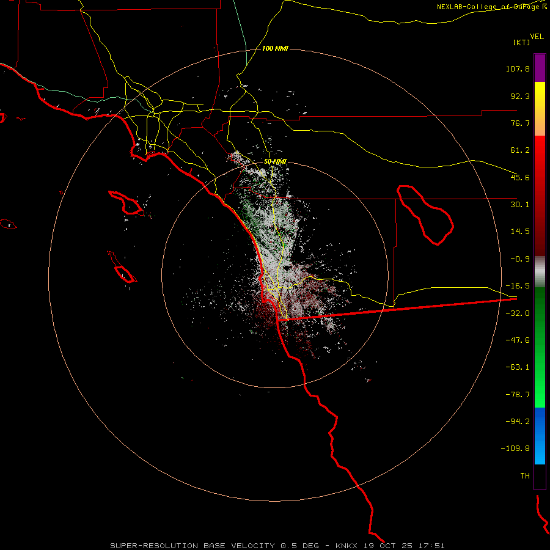This screenshot has height=550, width=550.
Task: Pick the gray near-zero segment of the color bar
Action: point(540,272)
